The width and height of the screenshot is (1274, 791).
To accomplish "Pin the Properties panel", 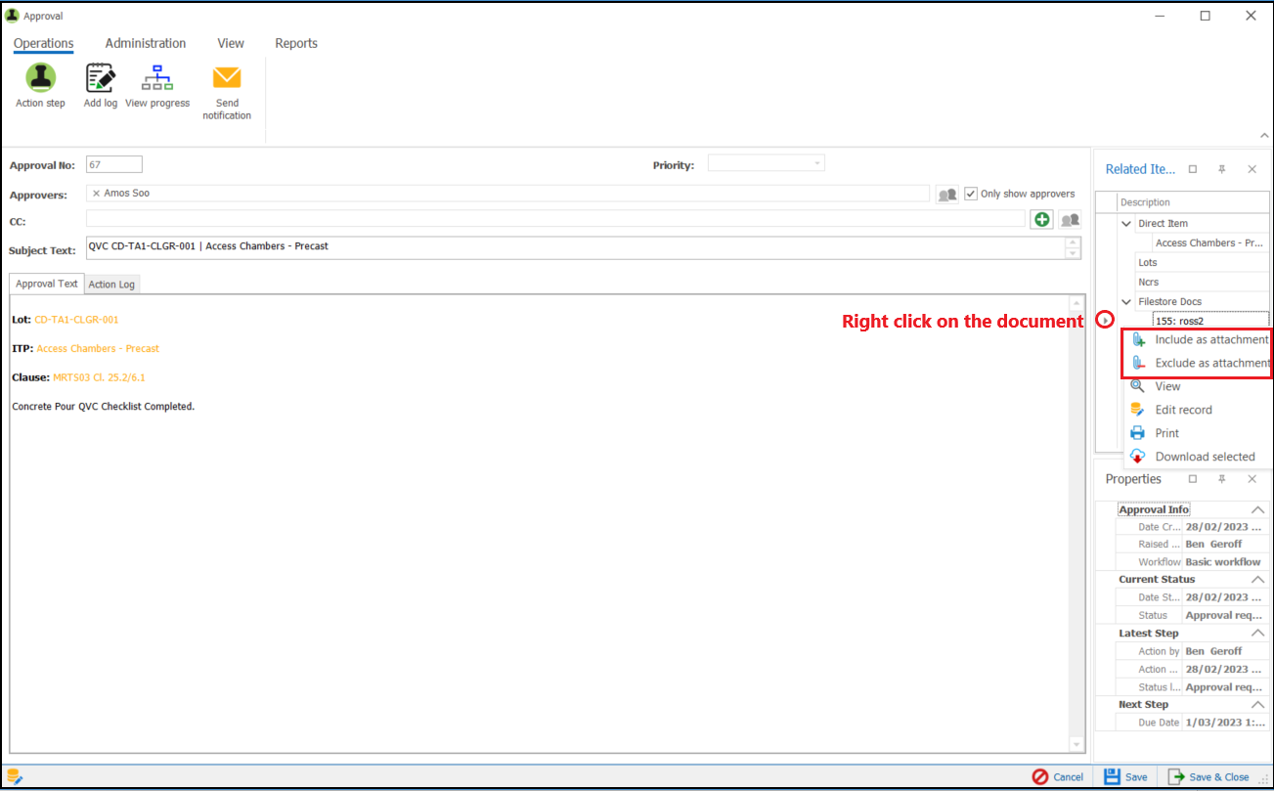I will tap(1221, 478).
